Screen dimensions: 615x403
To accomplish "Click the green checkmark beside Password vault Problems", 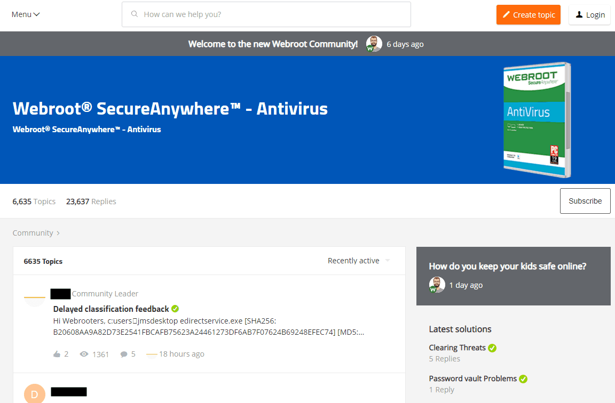I will coord(523,378).
